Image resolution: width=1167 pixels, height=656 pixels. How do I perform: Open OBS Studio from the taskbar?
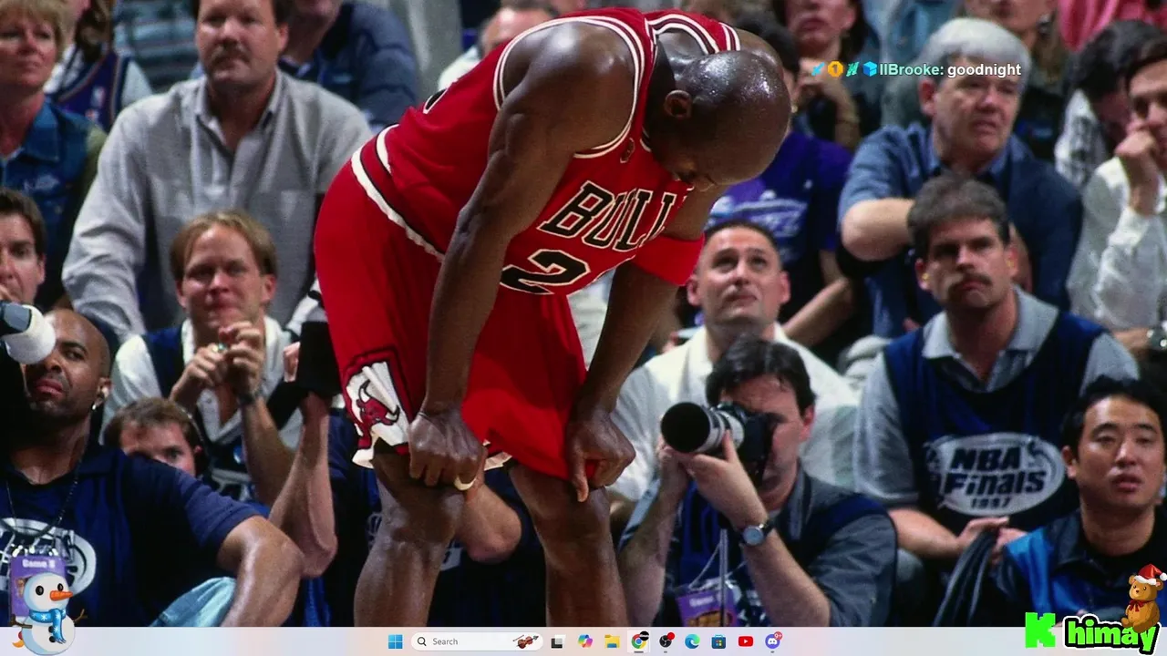[x=666, y=641]
